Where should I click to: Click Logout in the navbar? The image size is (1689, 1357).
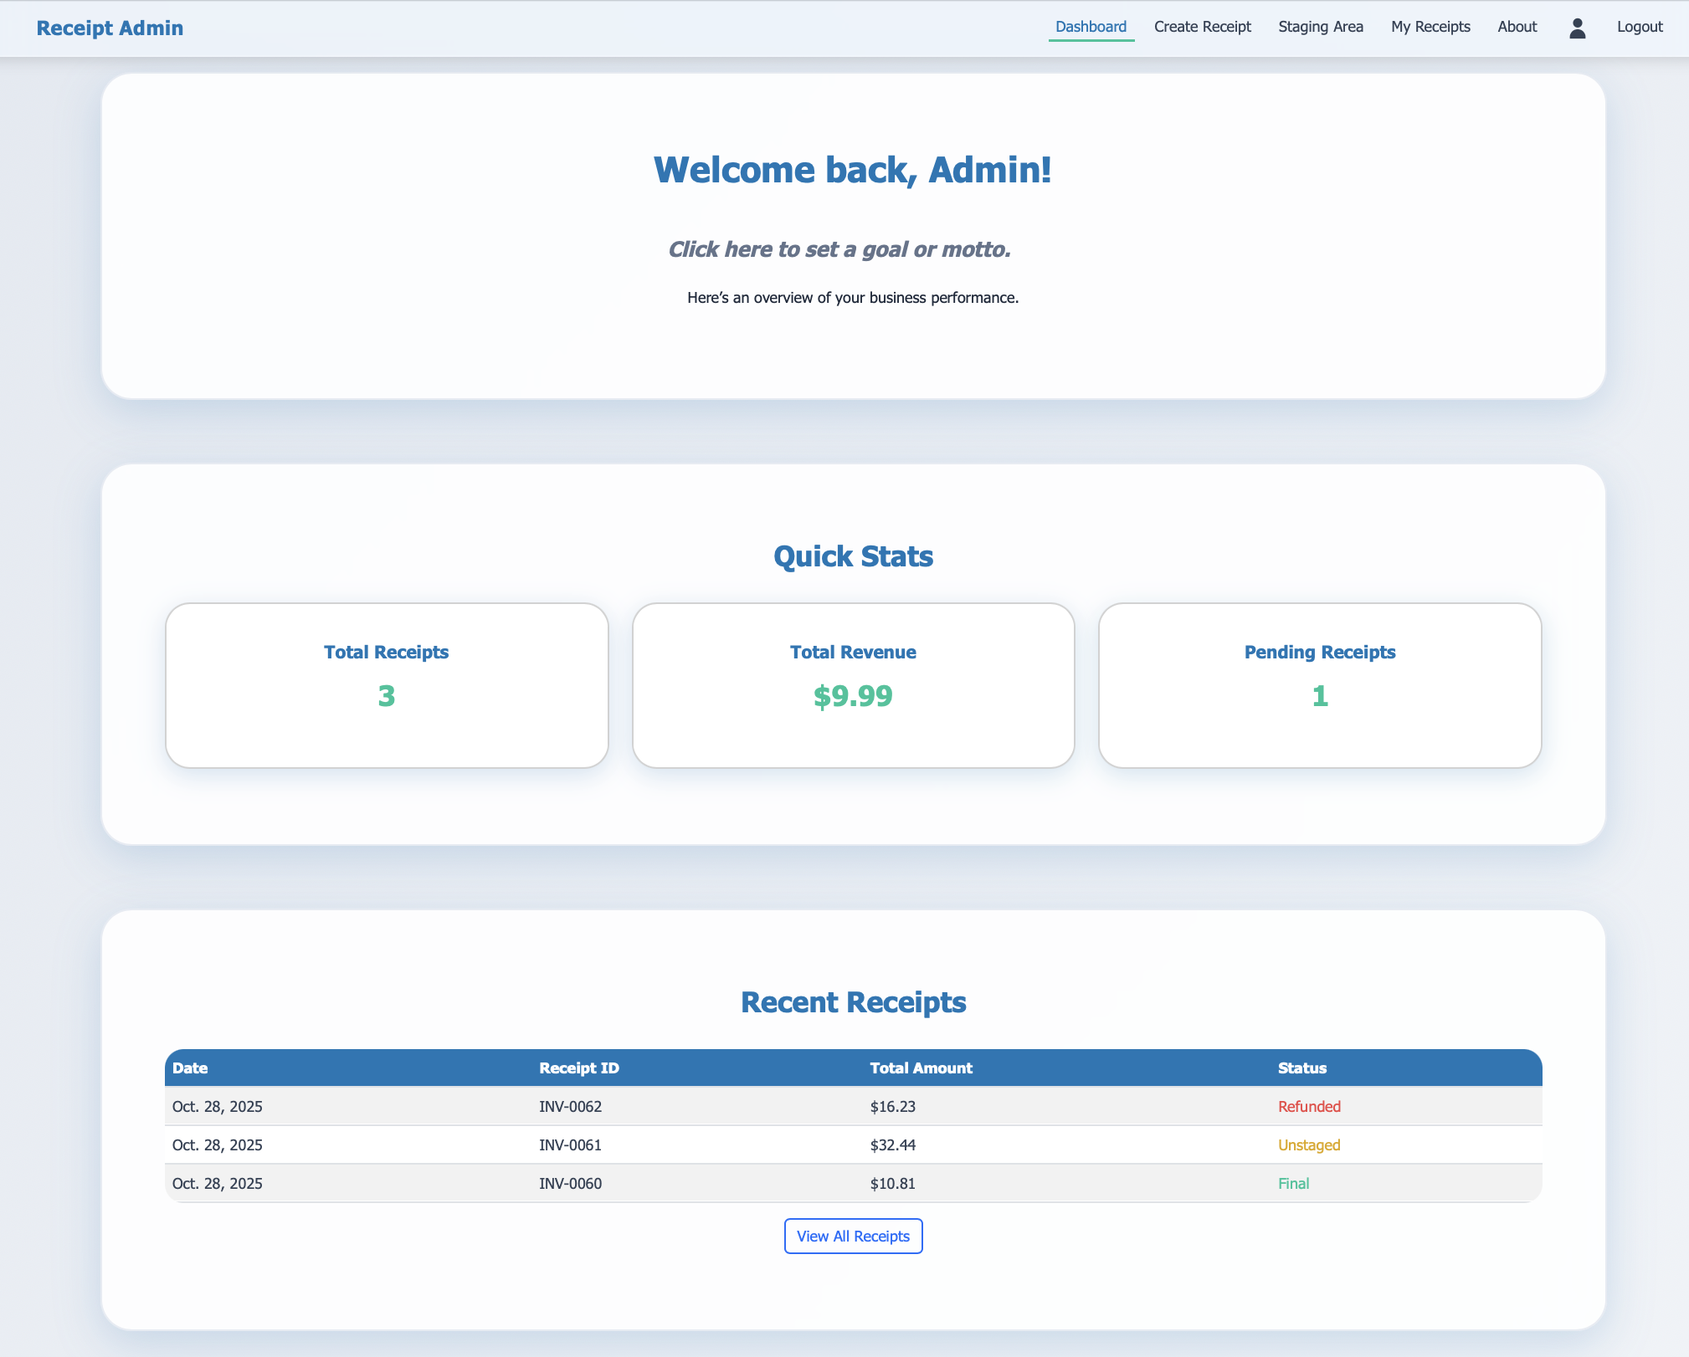[x=1638, y=27]
